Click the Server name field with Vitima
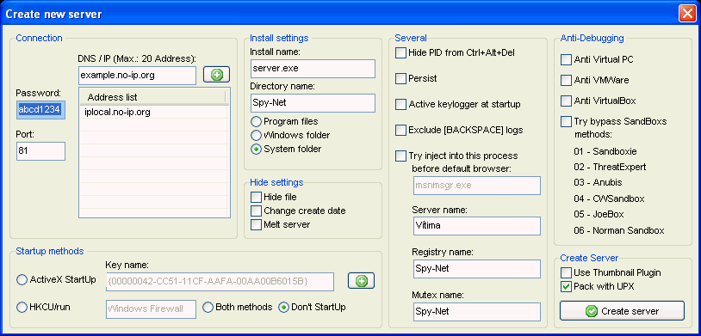The image size is (701, 336). point(476,226)
